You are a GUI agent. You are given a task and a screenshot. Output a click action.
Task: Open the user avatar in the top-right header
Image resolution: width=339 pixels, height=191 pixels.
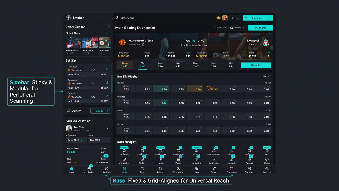point(225,18)
